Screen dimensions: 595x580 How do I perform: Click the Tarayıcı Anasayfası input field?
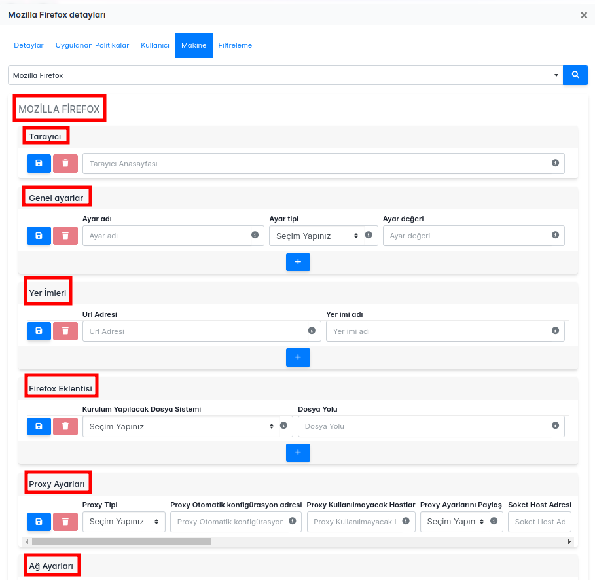pos(323,164)
